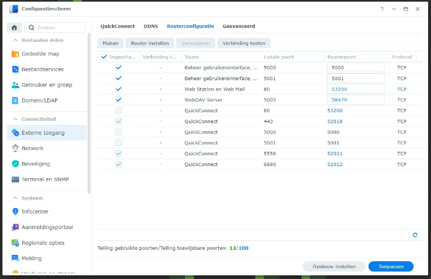This screenshot has width=431, height=279.
Task: Edit router port field showing 53200 for Web Station
Action: pyautogui.click(x=355, y=89)
